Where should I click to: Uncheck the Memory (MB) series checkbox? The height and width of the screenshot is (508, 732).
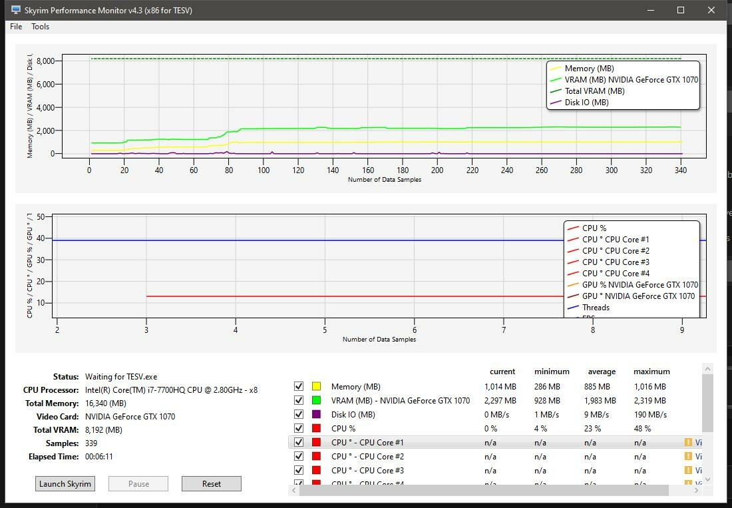tap(299, 386)
